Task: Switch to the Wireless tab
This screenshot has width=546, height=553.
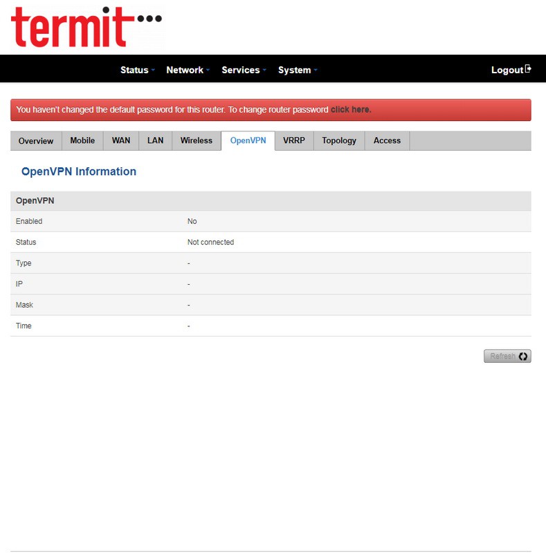Action: 197,141
